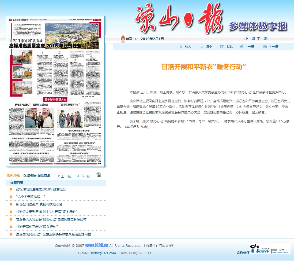294x261 pixels.
Task: Go to previous issue 上一期
Action: tap(250, 39)
